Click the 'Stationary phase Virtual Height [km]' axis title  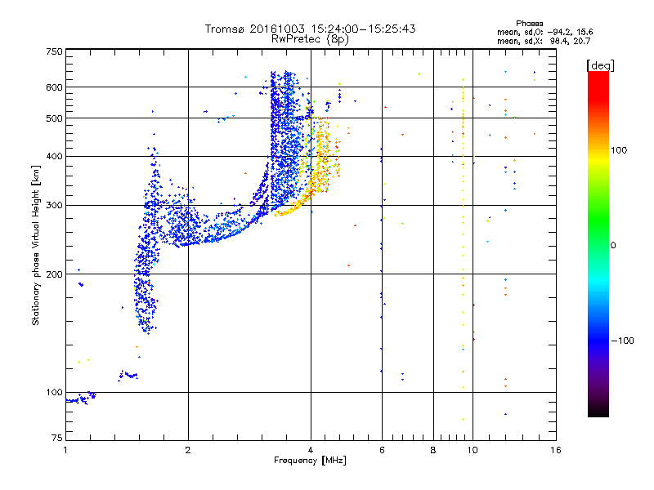[36, 246]
